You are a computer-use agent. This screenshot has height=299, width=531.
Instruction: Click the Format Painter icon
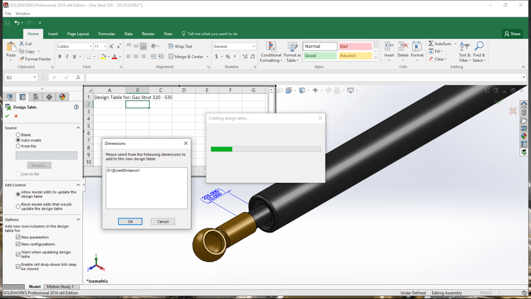(x=21, y=59)
